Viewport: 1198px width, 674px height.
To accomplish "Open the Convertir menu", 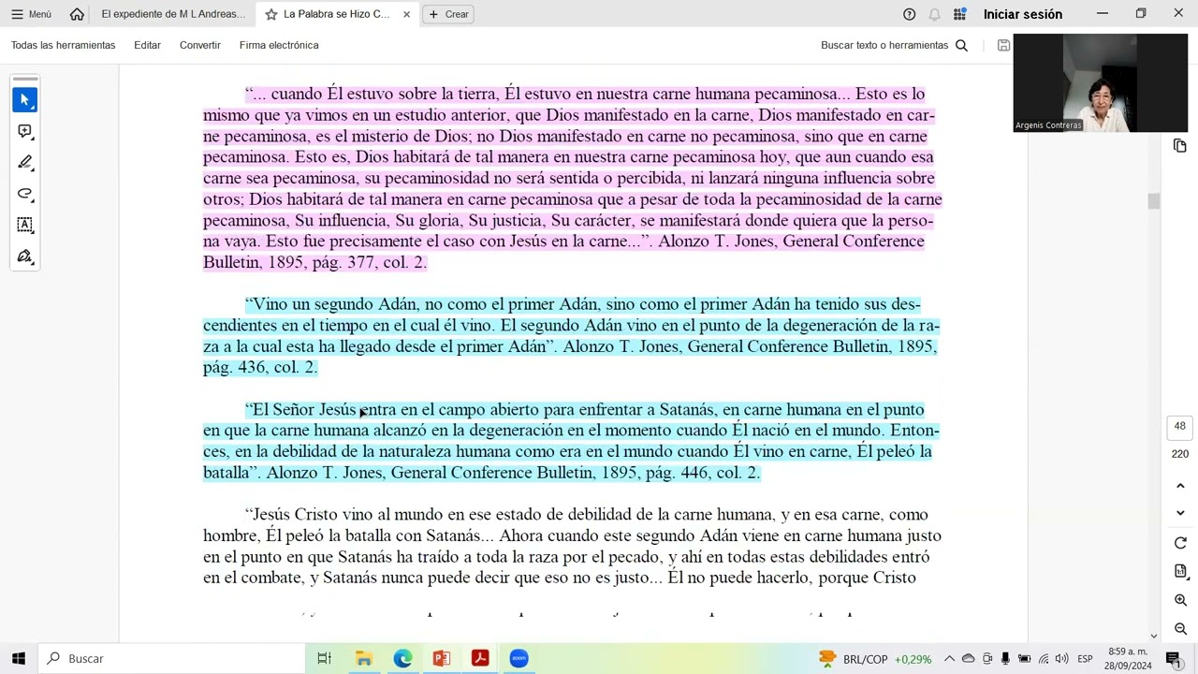I will click(200, 45).
